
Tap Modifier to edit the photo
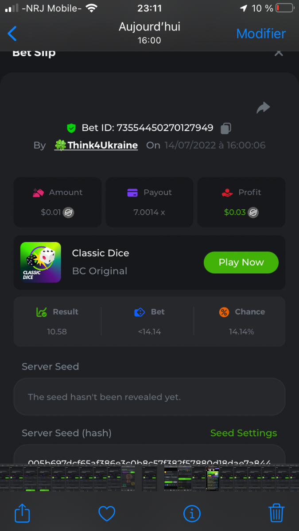(261, 34)
